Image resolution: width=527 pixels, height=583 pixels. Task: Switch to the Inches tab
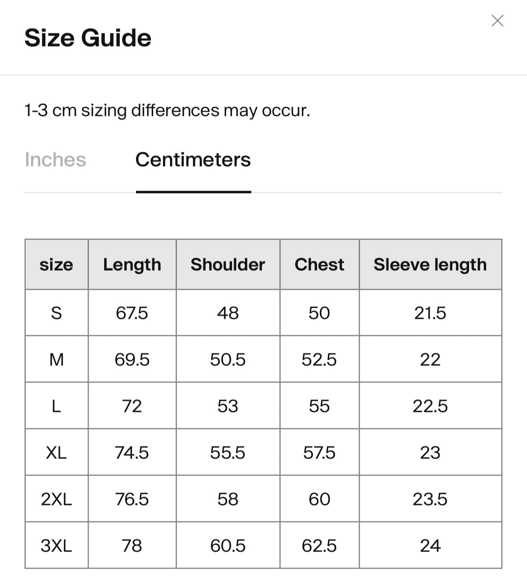56,160
